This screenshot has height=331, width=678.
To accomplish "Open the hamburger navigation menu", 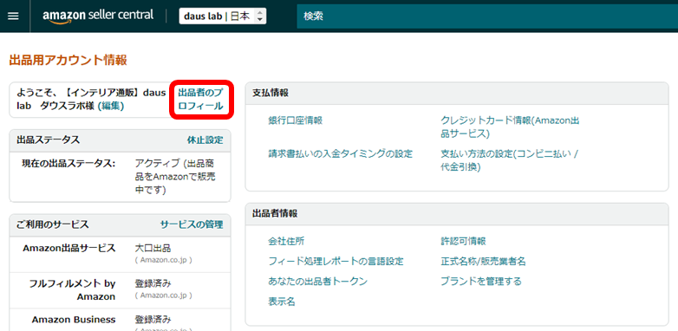I will click(x=13, y=16).
